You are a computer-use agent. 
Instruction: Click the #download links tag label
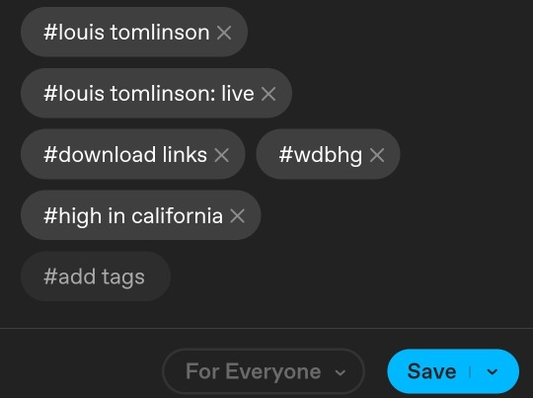[125, 155]
